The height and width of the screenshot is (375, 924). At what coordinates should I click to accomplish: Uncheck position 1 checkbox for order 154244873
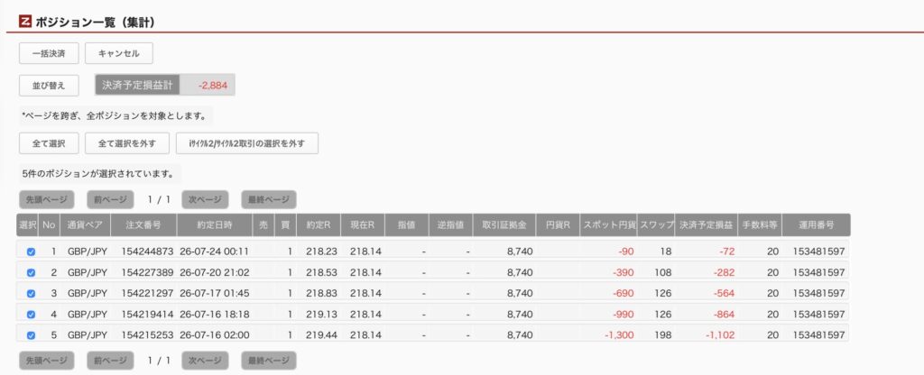coord(31,252)
